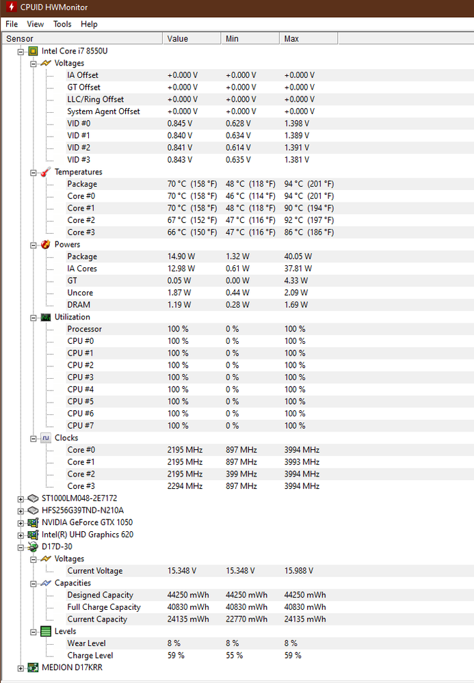The height and width of the screenshot is (683, 474).
Task: Click the Clocks waveform icon
Action: point(45,438)
